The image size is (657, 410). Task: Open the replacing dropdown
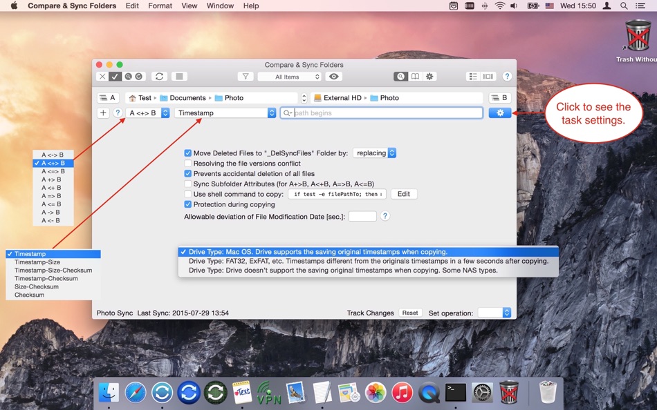tap(375, 153)
